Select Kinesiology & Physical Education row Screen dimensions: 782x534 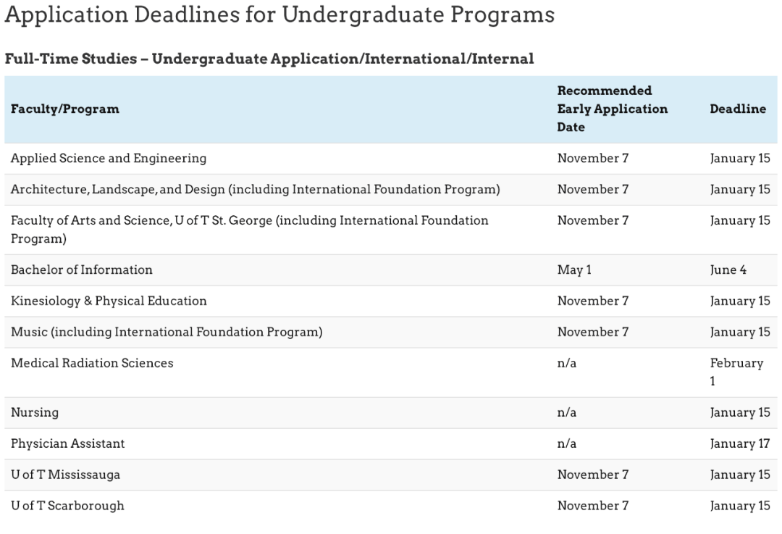coord(109,301)
